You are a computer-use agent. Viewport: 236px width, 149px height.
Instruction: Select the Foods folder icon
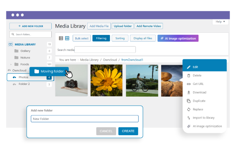[16, 64]
